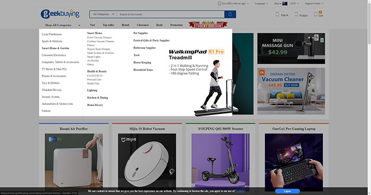The image size is (371, 195).
Task: Click the Student Discount ribbon badge
Action: (x=208, y=25)
